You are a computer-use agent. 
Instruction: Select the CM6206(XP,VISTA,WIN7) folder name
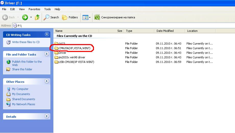click(75, 48)
